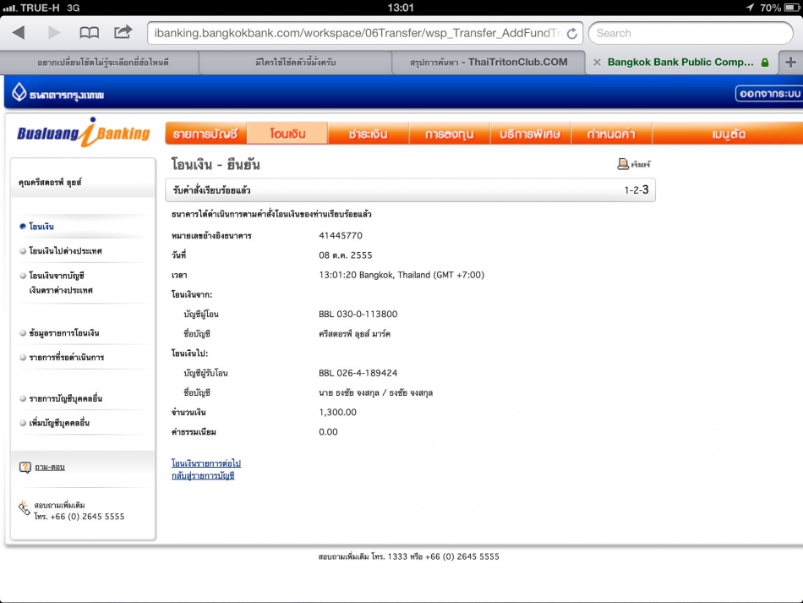Close the Bangkok Bank tab
The image size is (803, 603).
[597, 63]
